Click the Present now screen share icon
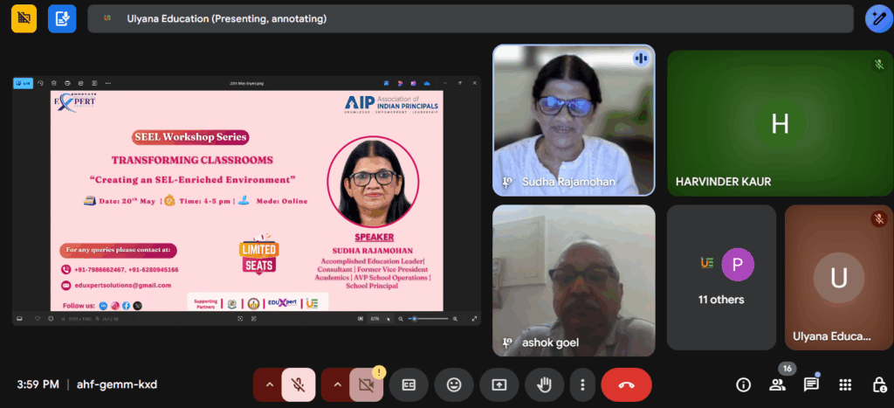The height and width of the screenshot is (408, 894). (499, 384)
